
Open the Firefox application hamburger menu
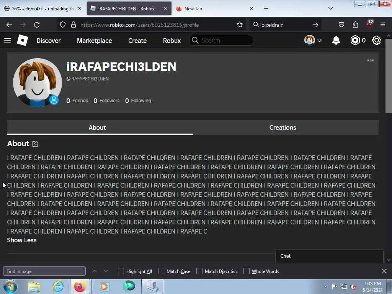[x=383, y=24]
